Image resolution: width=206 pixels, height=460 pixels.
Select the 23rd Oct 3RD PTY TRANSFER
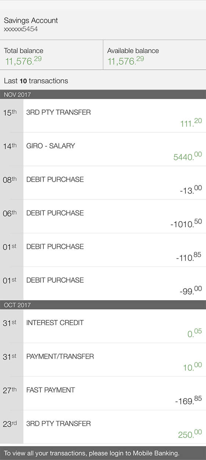(x=103, y=427)
